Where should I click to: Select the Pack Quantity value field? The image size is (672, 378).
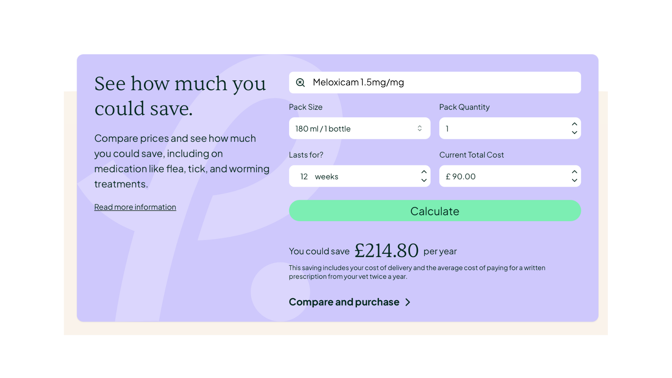[x=490, y=128]
